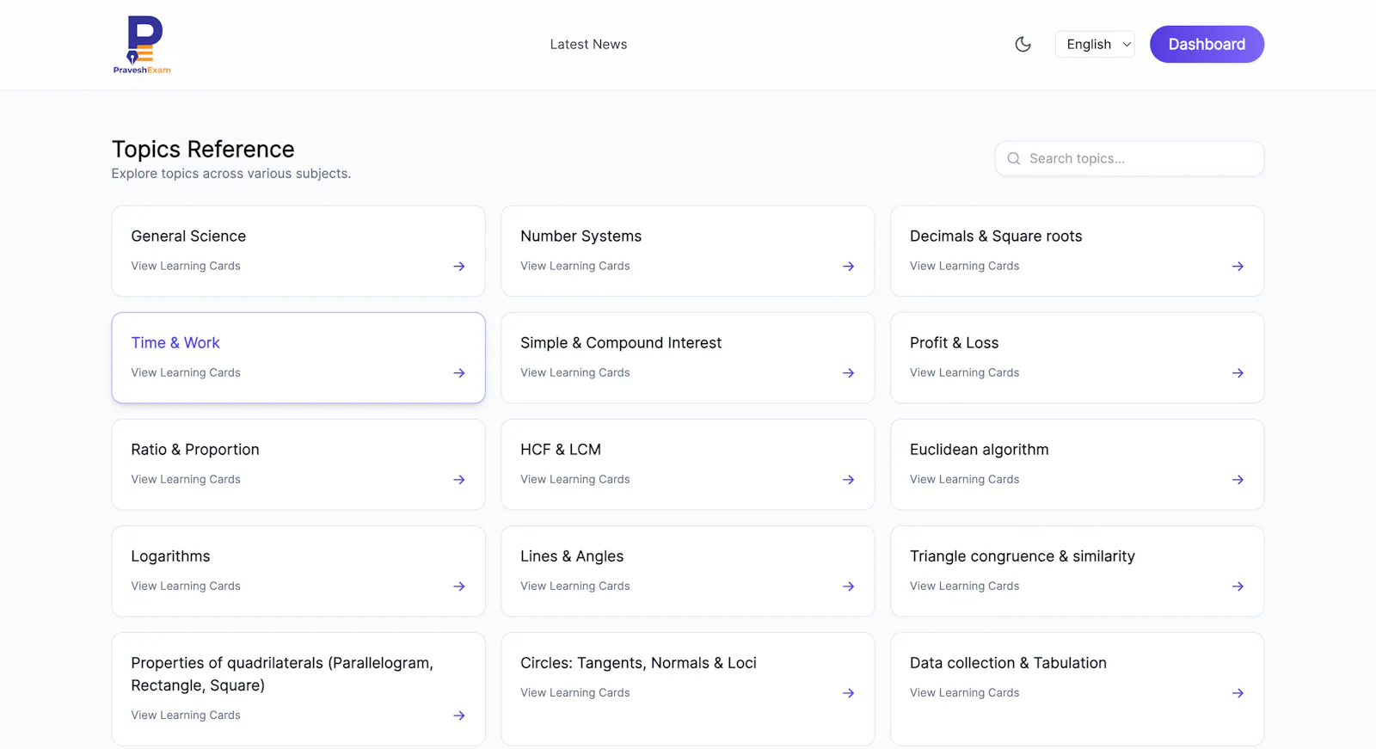The image size is (1376, 749).
Task: Open Simple & Compound Interest title
Action: [x=621, y=343]
